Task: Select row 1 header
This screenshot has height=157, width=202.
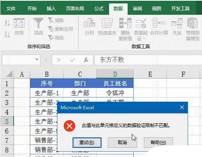Action: (7, 83)
